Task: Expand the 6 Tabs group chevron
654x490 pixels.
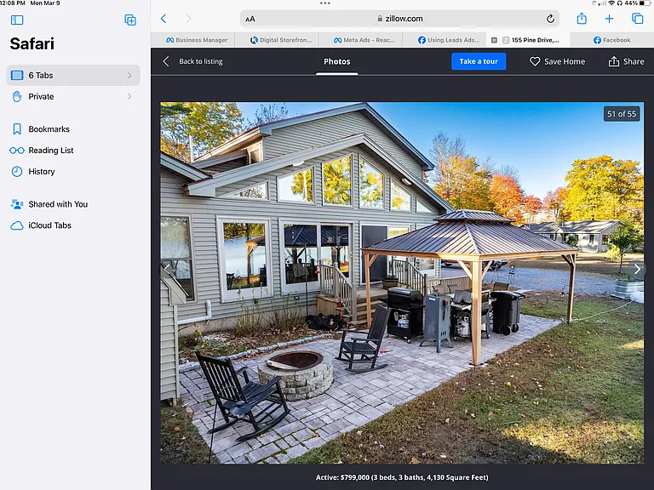Action: [x=129, y=76]
